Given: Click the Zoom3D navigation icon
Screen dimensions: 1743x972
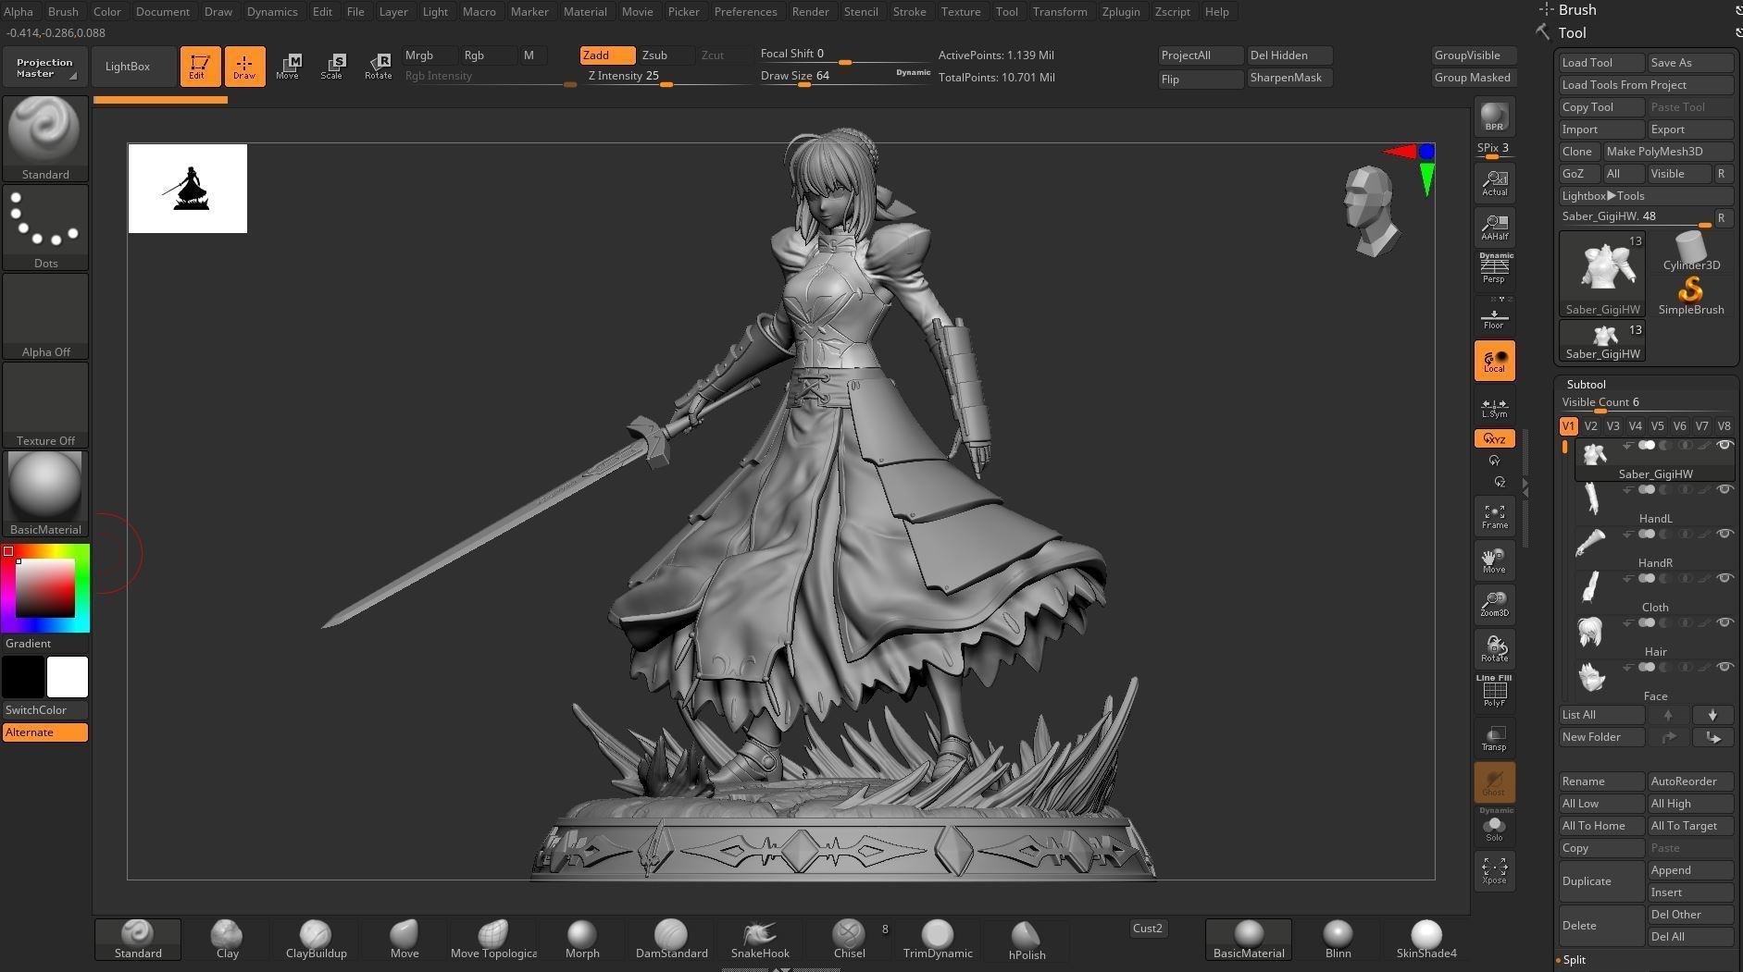Looking at the screenshot, I should tap(1494, 604).
